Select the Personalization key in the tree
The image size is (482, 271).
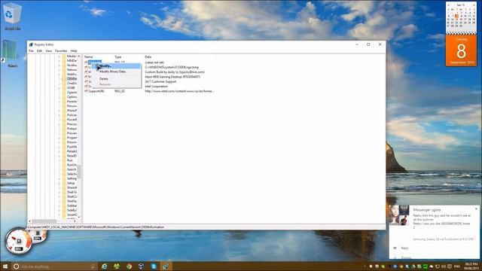(x=72, y=106)
